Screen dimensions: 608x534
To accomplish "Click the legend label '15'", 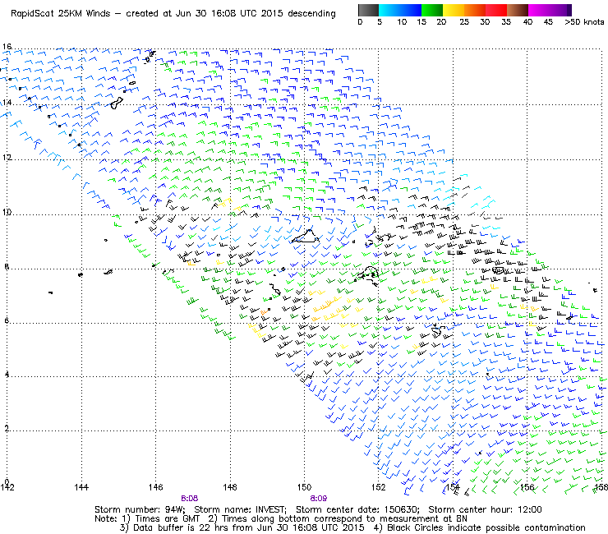I will pos(421,22).
